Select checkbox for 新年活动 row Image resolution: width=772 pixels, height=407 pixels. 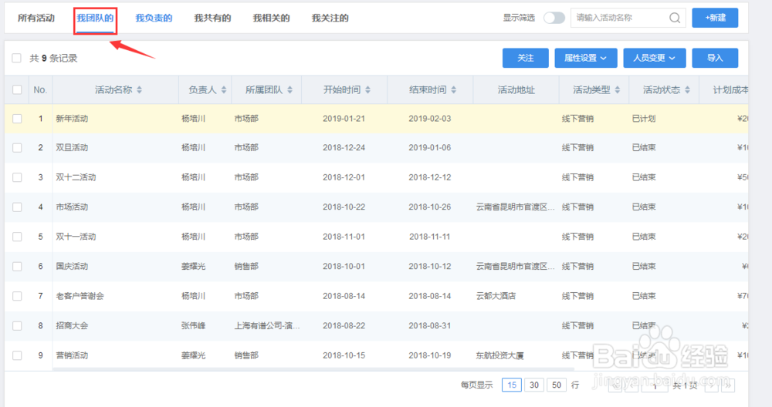click(x=17, y=119)
